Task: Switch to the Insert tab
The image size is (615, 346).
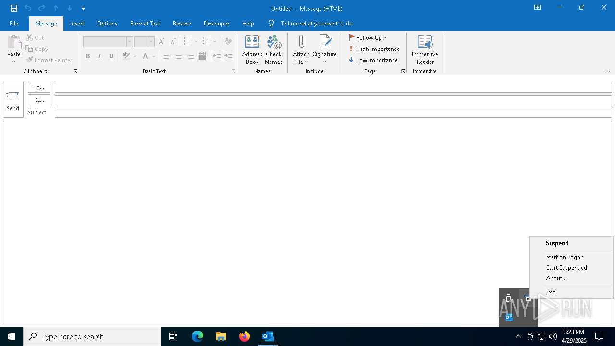Action: pos(77,24)
